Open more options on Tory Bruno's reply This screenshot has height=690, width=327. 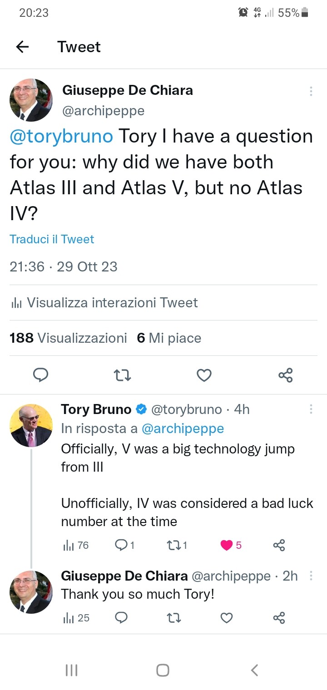tap(311, 409)
